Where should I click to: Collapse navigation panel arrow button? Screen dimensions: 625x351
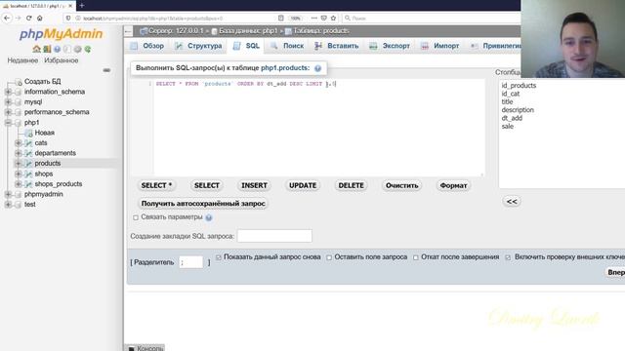pyautogui.click(x=128, y=31)
